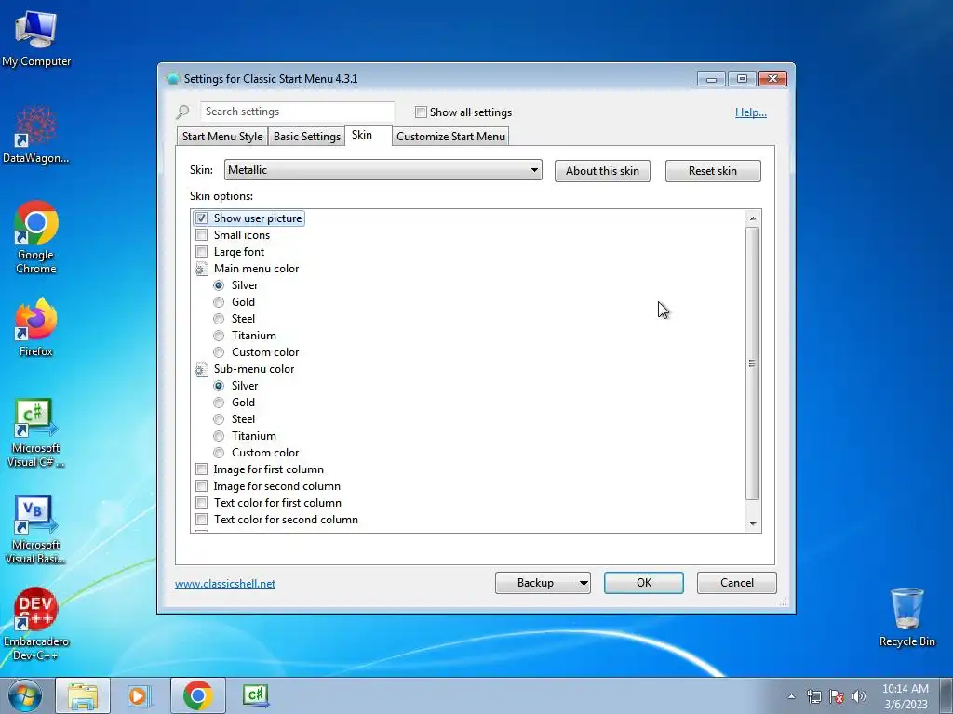The width and height of the screenshot is (953, 714).
Task: Launch Firefox from the desktop
Action: point(36,326)
